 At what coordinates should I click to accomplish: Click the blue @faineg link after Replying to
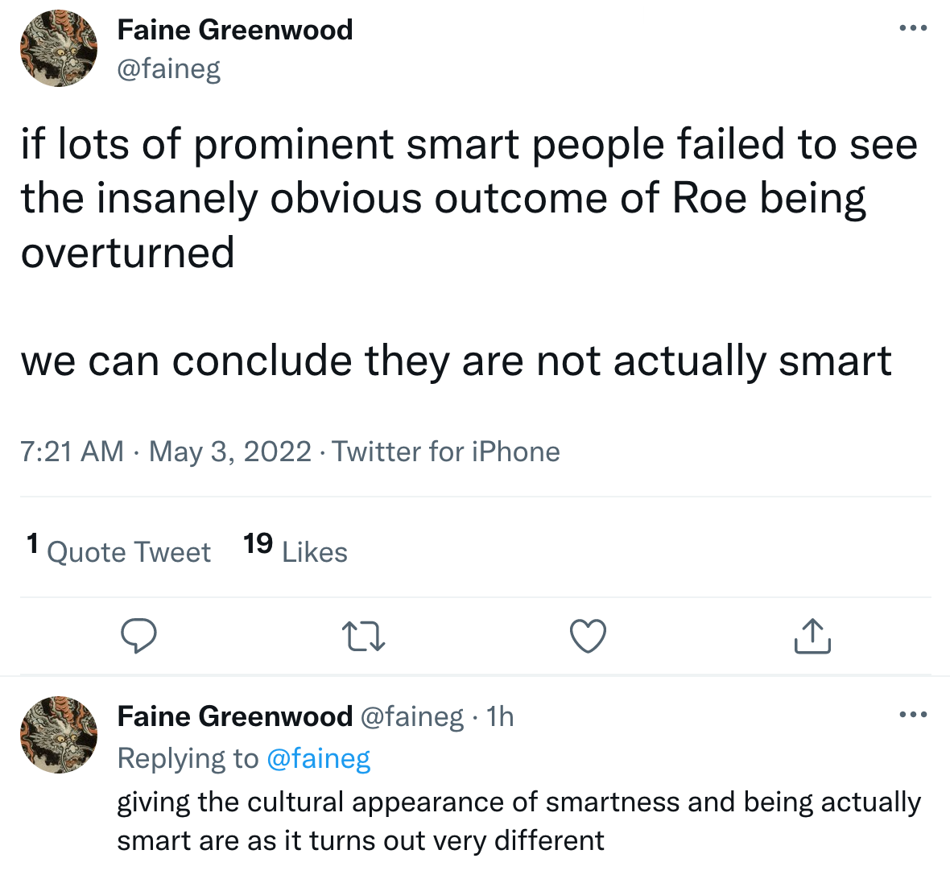[x=318, y=758]
